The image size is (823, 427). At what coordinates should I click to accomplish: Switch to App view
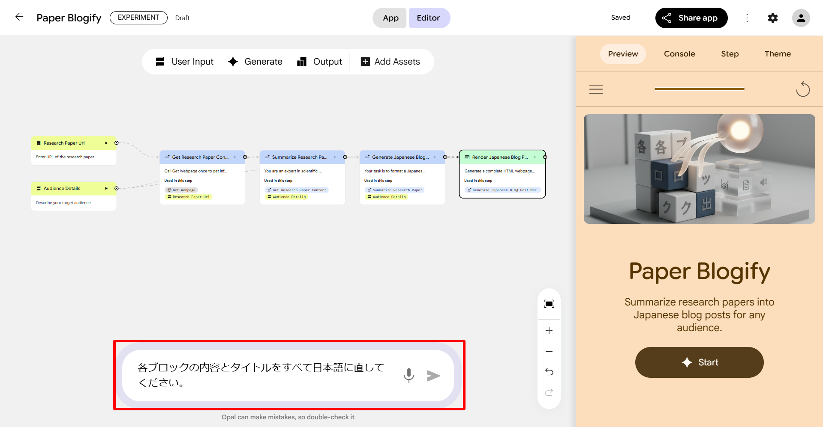390,18
